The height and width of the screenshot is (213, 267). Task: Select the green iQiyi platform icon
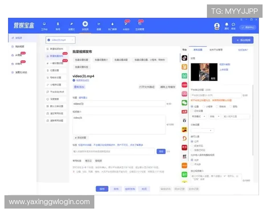click(x=184, y=174)
